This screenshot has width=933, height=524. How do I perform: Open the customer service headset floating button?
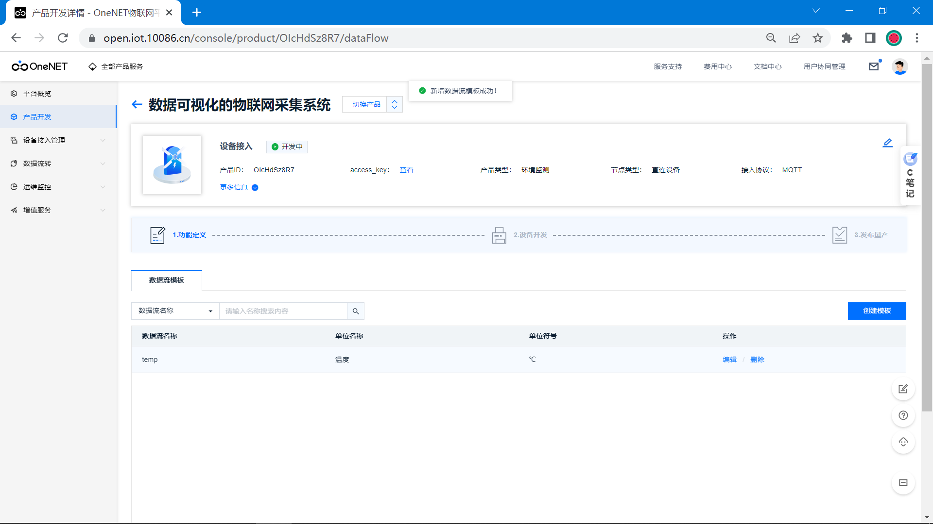point(903,442)
